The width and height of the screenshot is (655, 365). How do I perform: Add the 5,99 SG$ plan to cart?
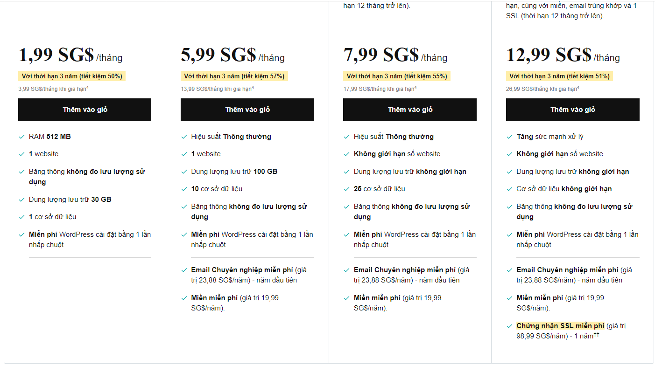coord(247,110)
